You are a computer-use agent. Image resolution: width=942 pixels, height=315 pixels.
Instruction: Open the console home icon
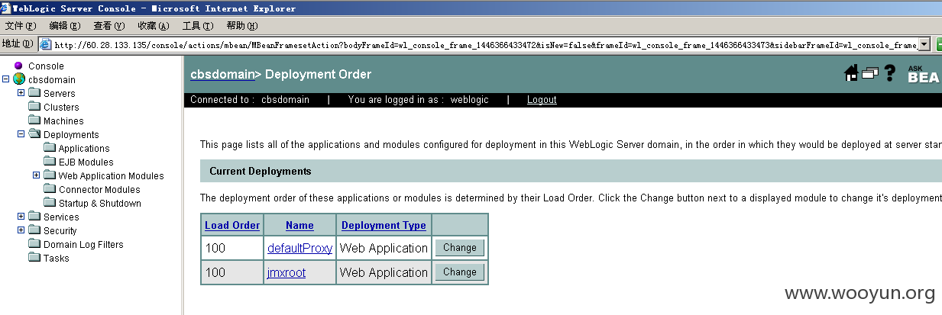point(851,73)
